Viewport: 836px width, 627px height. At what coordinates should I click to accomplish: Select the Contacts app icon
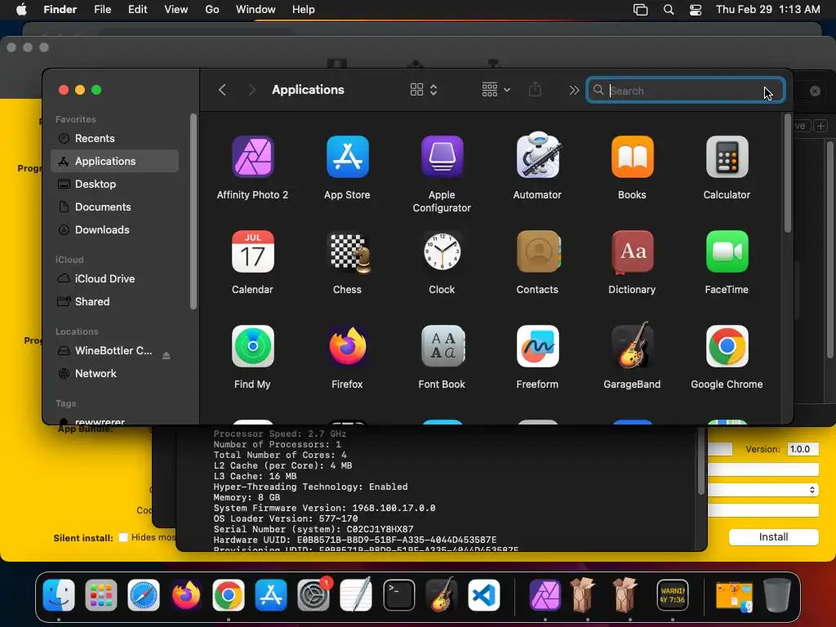538,251
